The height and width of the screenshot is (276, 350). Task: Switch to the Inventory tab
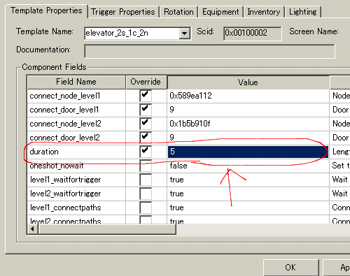click(x=264, y=12)
